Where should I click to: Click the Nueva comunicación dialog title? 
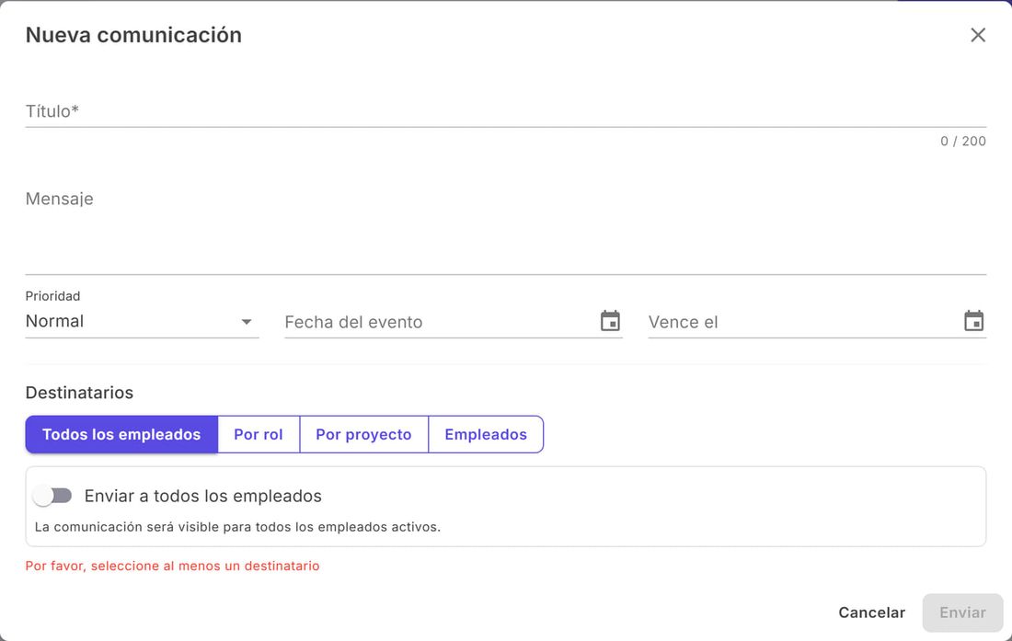[x=133, y=35]
